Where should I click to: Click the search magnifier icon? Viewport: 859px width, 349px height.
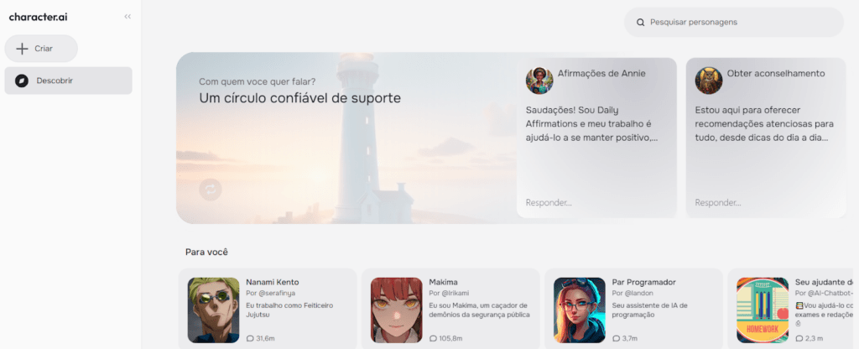point(640,23)
